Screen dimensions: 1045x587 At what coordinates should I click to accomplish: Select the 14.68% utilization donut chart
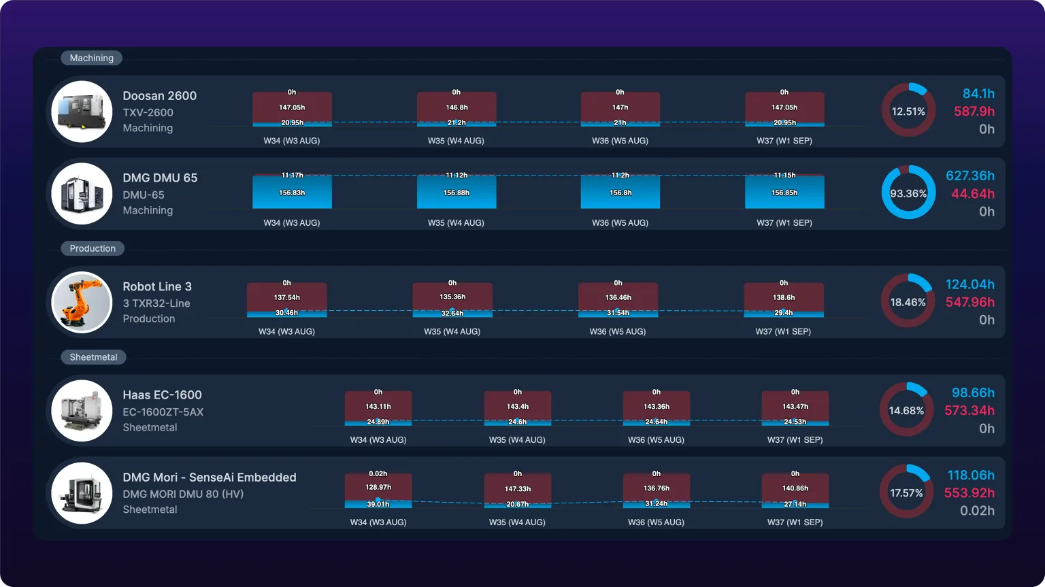tap(907, 409)
